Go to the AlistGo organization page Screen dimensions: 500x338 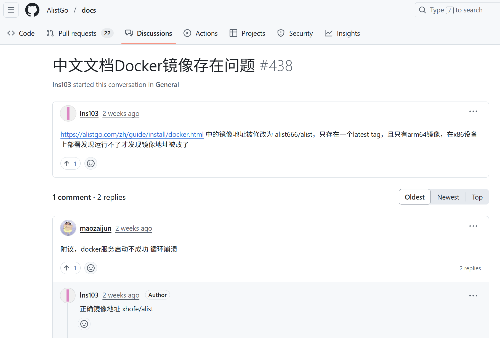point(57,10)
